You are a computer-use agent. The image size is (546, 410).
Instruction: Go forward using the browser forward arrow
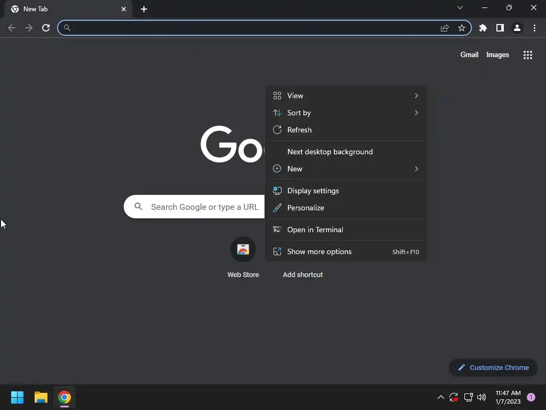[29, 28]
